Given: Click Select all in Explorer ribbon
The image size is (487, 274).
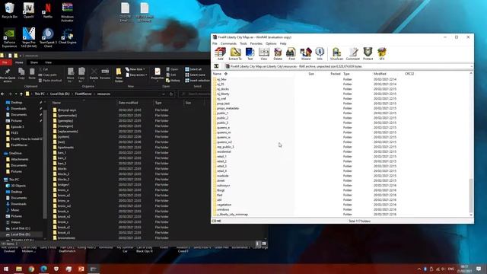Looking at the screenshot, I should click(x=193, y=69).
